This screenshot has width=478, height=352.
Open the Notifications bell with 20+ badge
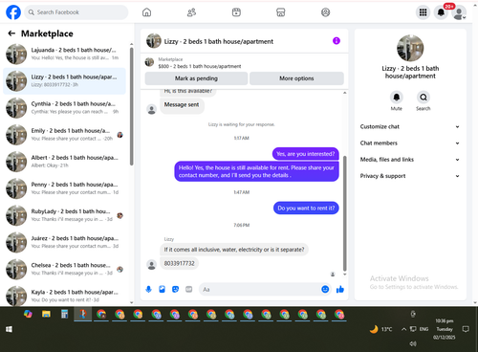pyautogui.click(x=442, y=12)
